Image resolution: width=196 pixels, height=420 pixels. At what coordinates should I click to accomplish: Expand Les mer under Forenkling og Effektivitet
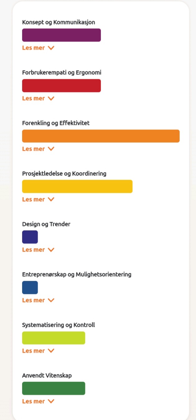[38, 149]
